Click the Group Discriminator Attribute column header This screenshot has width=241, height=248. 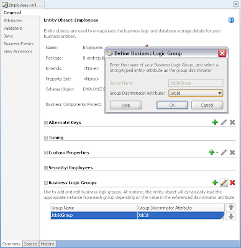181,208
